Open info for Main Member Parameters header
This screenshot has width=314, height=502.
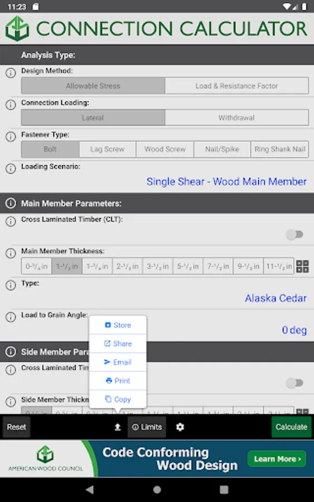[x=11, y=203]
